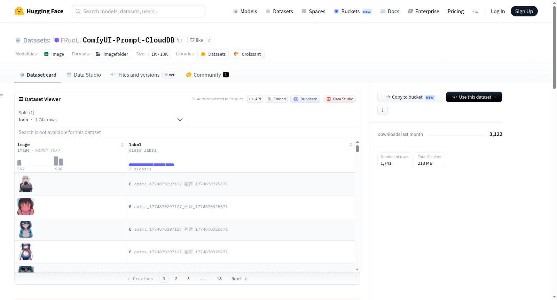Filter by Image modality tag
The width and height of the screenshot is (557, 300).
tap(54, 54)
